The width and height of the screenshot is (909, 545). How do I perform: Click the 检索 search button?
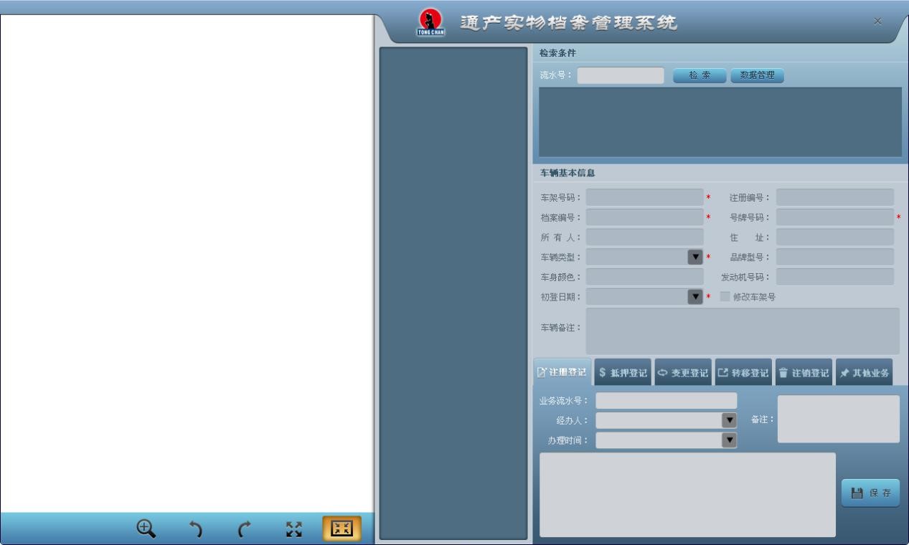(699, 75)
